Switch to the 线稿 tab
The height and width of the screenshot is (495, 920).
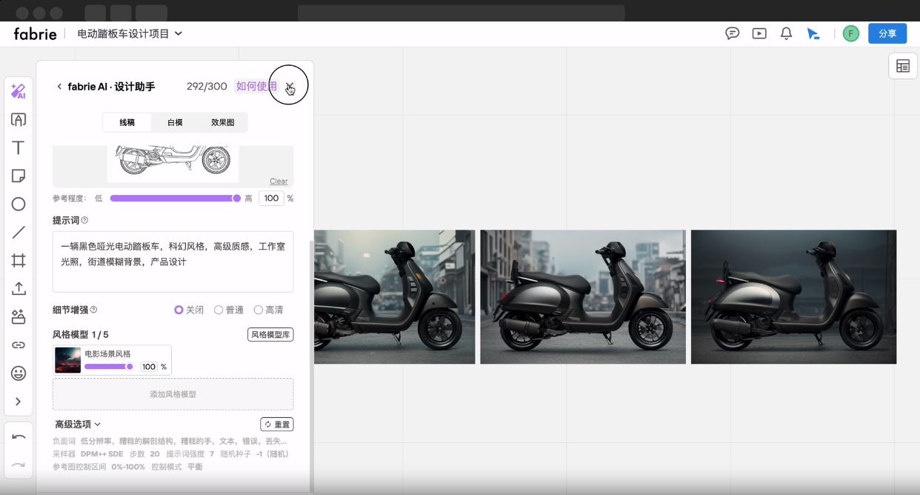pos(127,122)
